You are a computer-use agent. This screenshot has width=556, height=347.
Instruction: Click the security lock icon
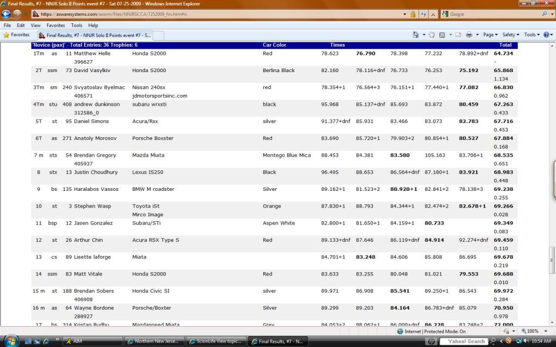pyautogui.click(x=413, y=14)
